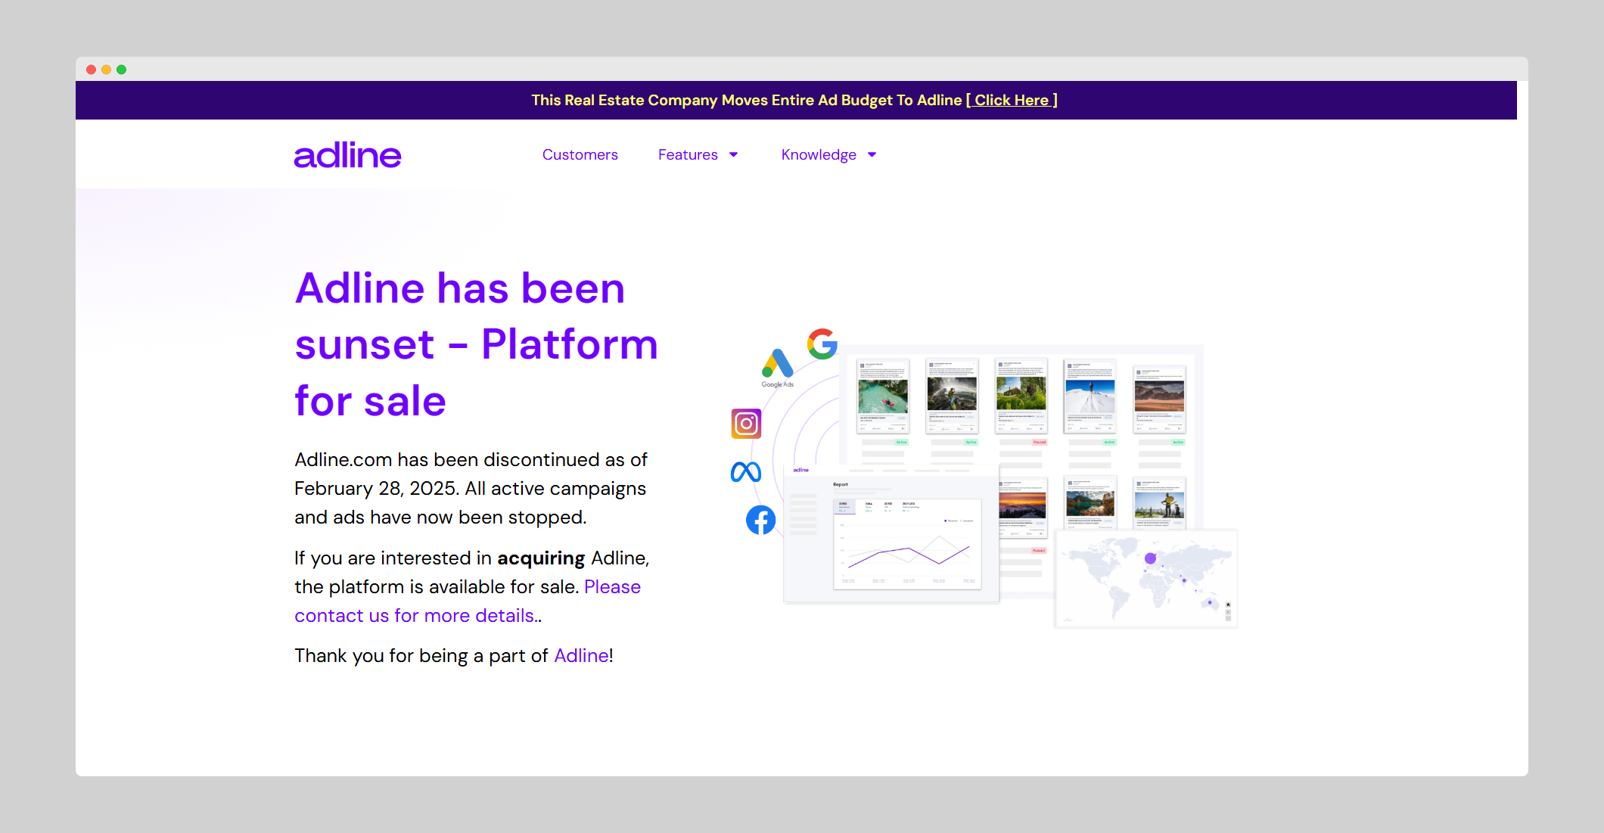The width and height of the screenshot is (1604, 833).
Task: Click the bold word 'acquiring'
Action: click(541, 558)
